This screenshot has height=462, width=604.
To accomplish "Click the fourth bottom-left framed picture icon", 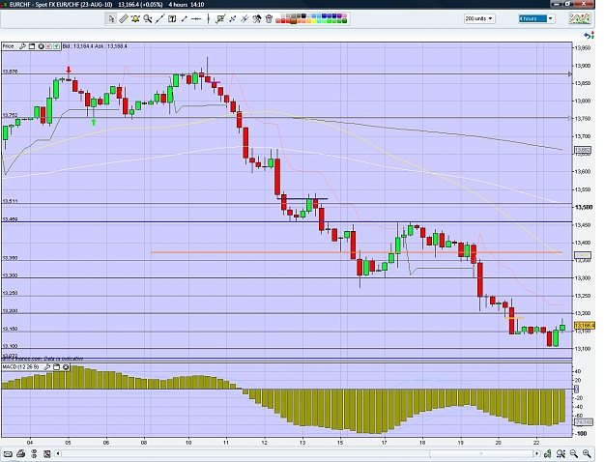I will click(47, 453).
